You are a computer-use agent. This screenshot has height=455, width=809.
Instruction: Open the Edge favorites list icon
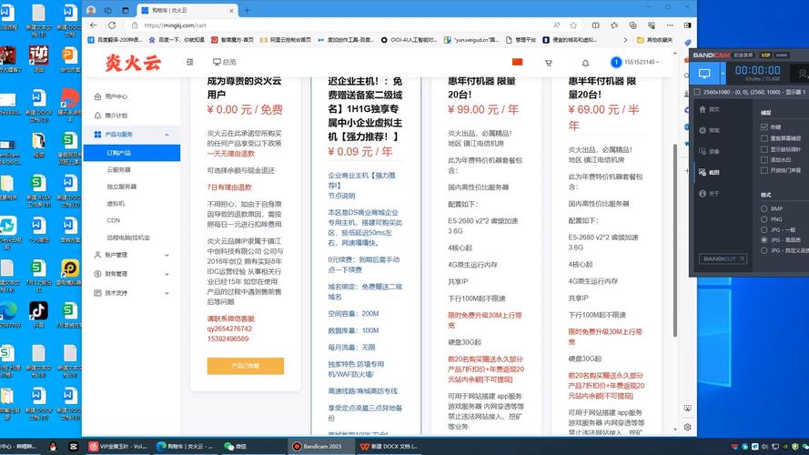[614, 25]
